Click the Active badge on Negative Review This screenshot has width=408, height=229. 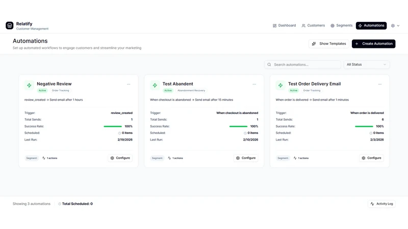pyautogui.click(x=42, y=91)
